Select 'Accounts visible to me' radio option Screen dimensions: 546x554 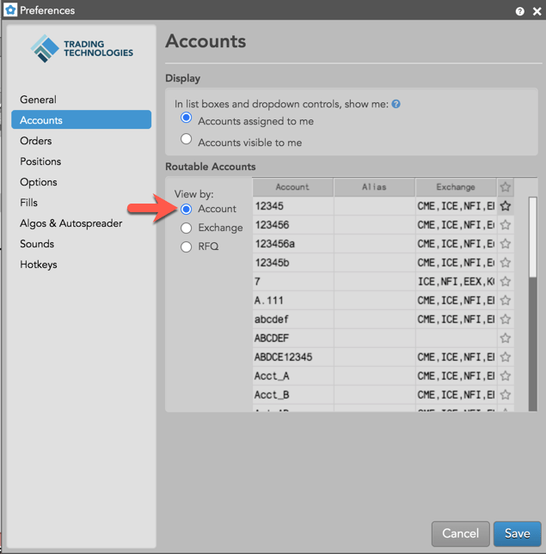(186, 139)
